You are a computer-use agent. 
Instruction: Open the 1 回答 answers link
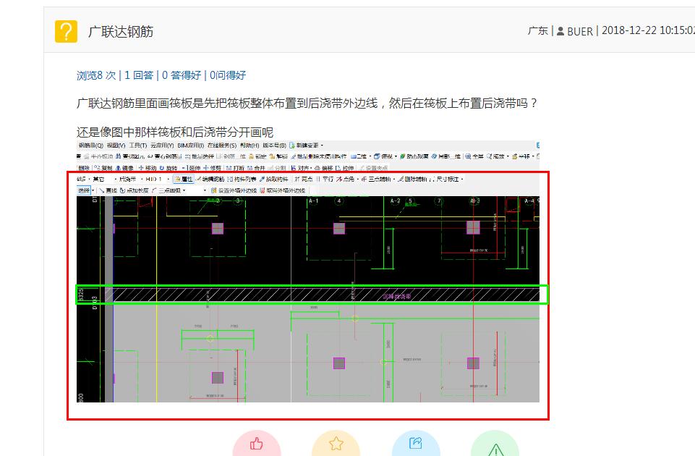139,75
